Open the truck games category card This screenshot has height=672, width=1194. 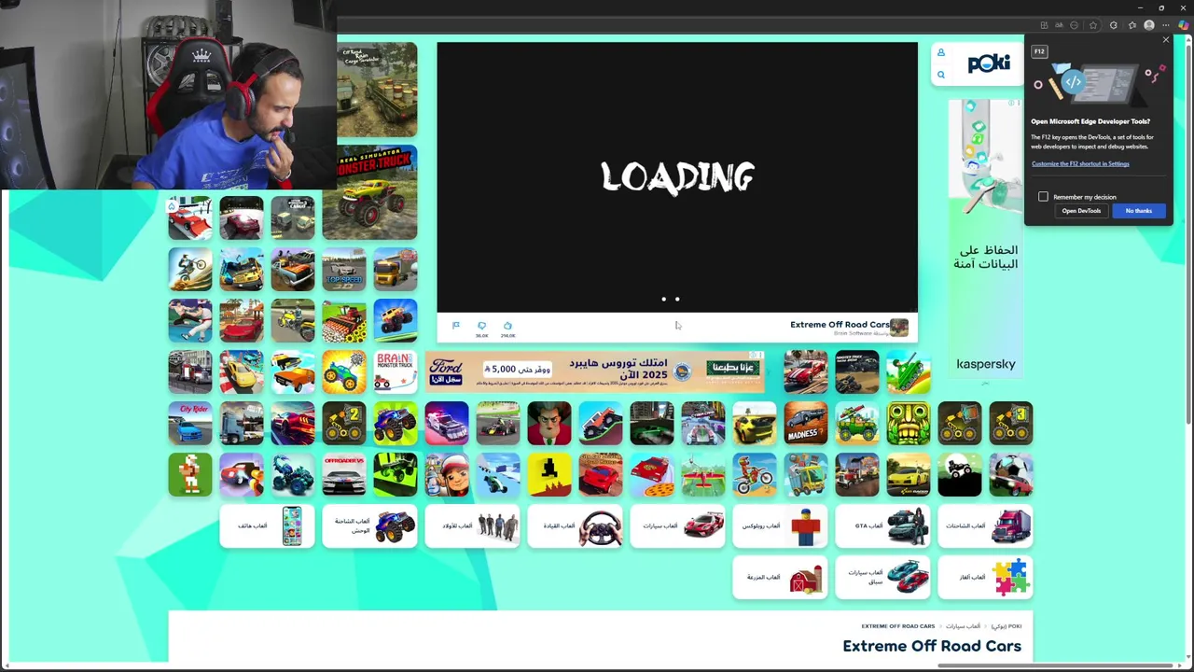986,525
